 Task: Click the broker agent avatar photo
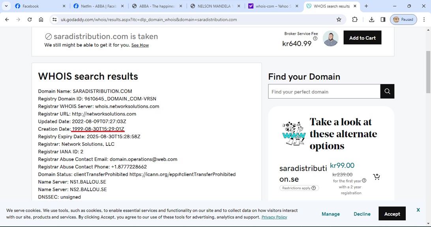(x=330, y=38)
